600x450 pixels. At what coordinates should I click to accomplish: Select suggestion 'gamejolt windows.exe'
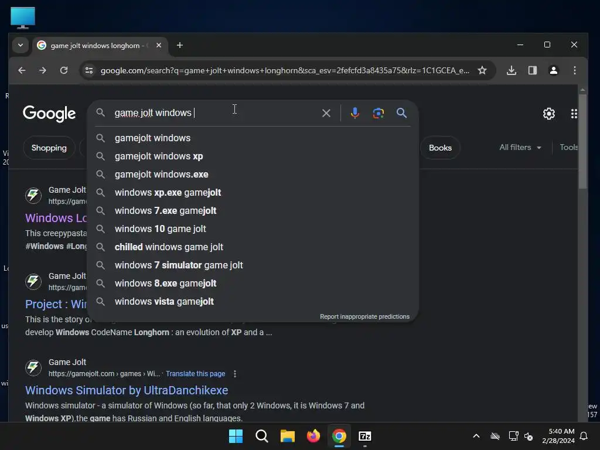[253, 175]
